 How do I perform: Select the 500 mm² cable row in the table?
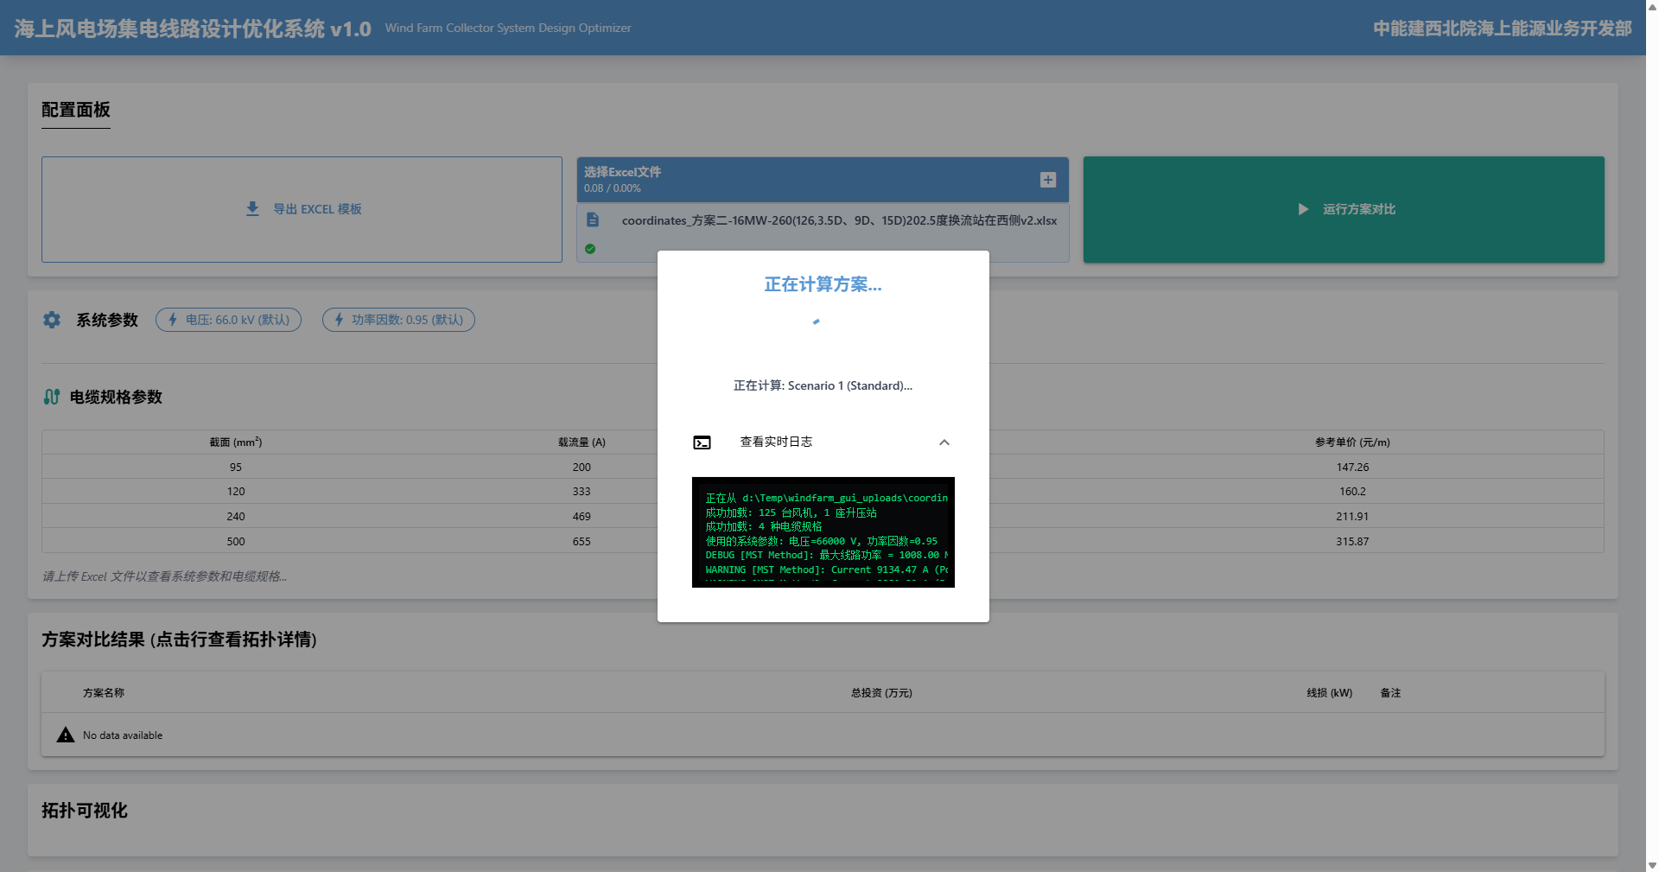point(236,541)
